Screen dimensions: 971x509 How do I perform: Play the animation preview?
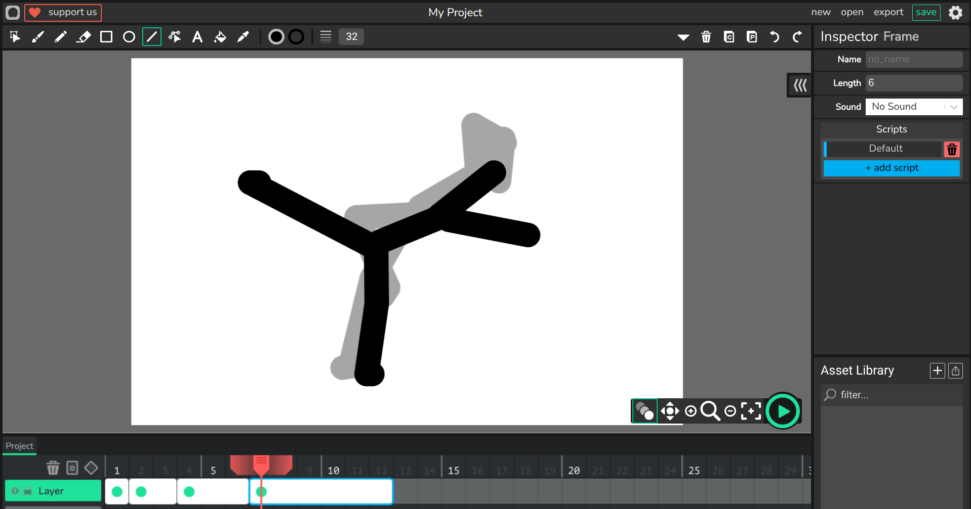tap(783, 411)
